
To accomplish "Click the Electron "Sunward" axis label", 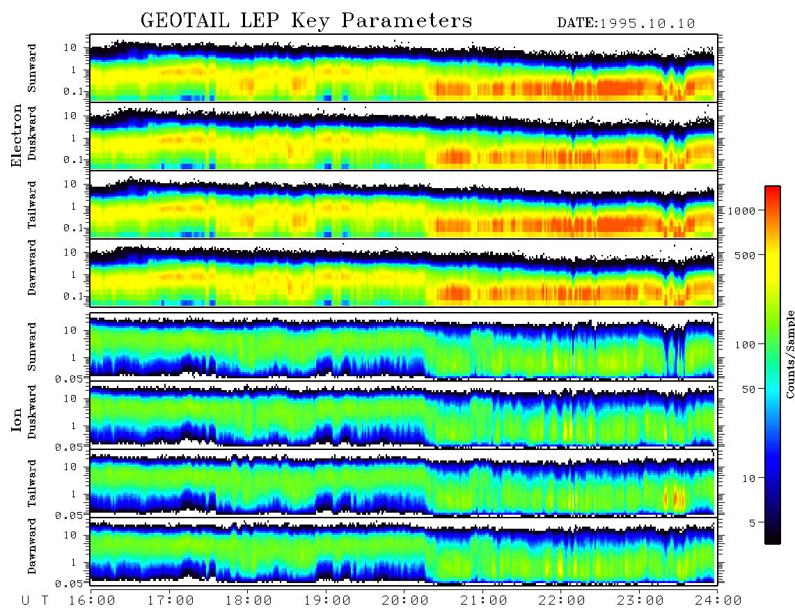I will 32,68.
